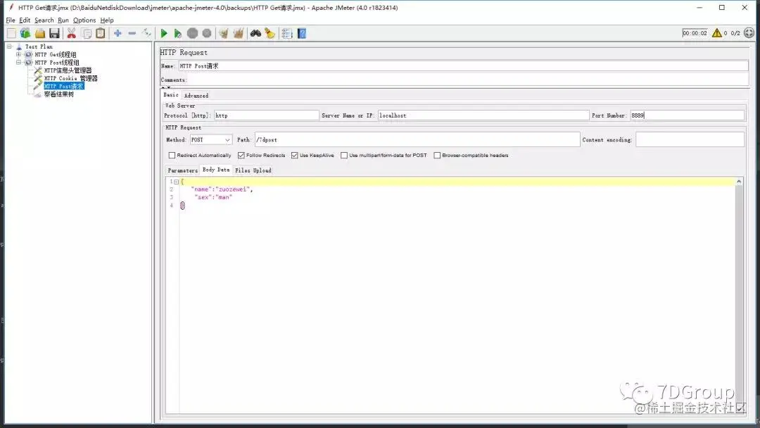The height and width of the screenshot is (428, 760).
Task: Enable Use multipart/form-data for POST
Action: pos(343,155)
